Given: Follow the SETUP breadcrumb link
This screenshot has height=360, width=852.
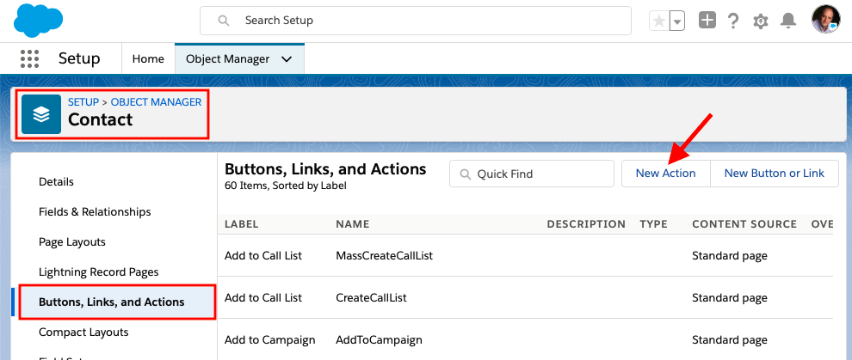Looking at the screenshot, I should click(83, 102).
